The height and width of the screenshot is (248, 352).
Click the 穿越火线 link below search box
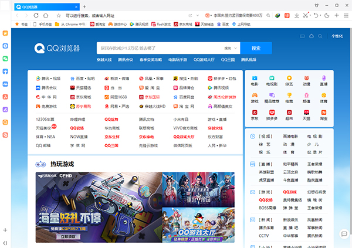click(x=104, y=60)
